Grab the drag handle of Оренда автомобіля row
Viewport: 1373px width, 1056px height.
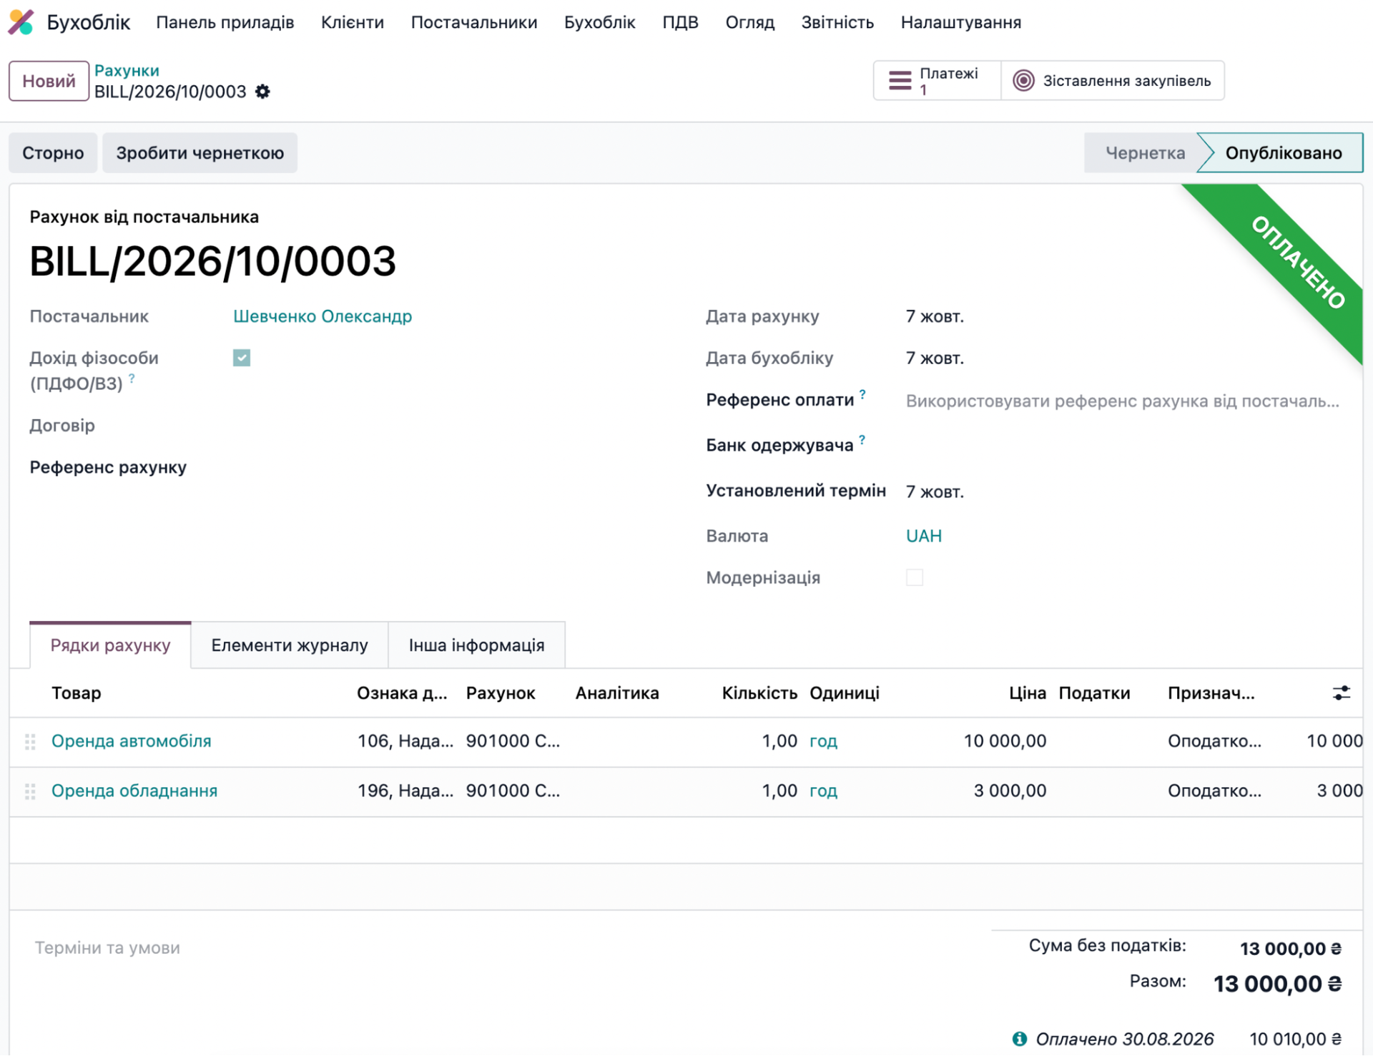pyautogui.click(x=30, y=742)
